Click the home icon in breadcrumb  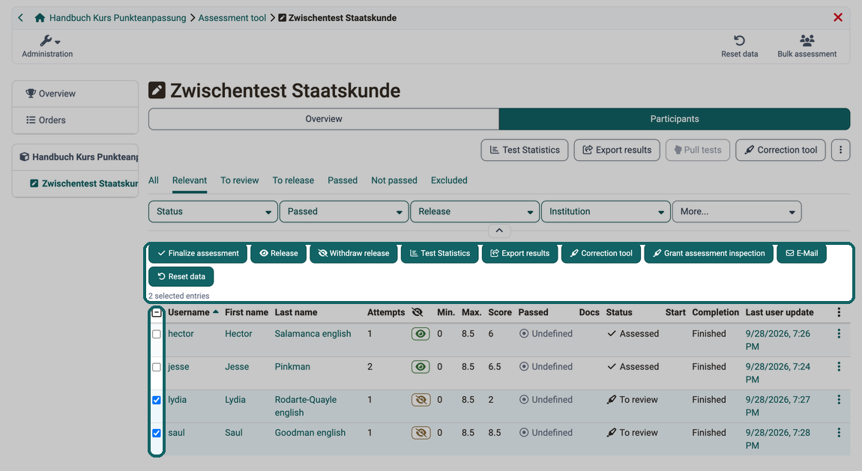coord(40,17)
